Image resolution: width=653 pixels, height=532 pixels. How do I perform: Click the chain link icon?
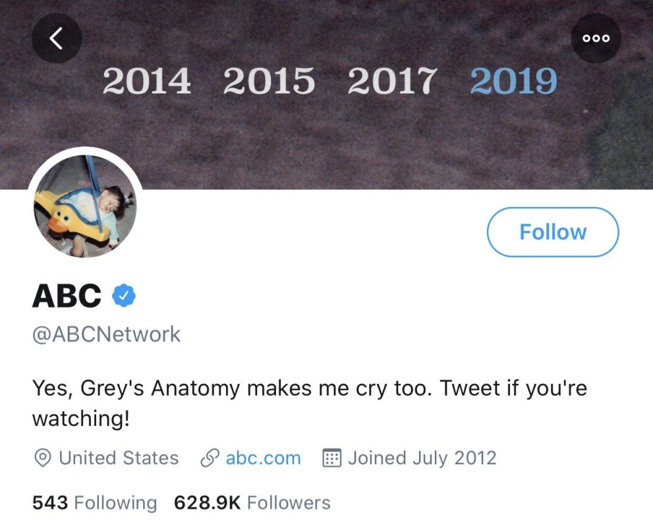point(209,458)
